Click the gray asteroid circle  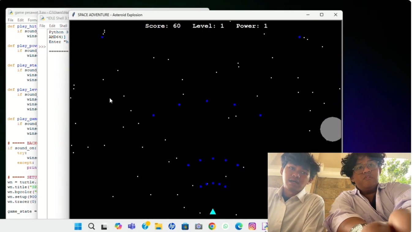331,129
